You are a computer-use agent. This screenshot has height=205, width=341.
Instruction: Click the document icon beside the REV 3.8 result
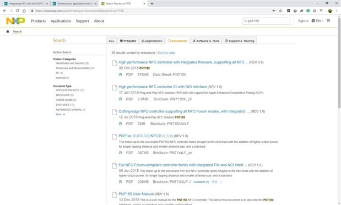[115, 63]
